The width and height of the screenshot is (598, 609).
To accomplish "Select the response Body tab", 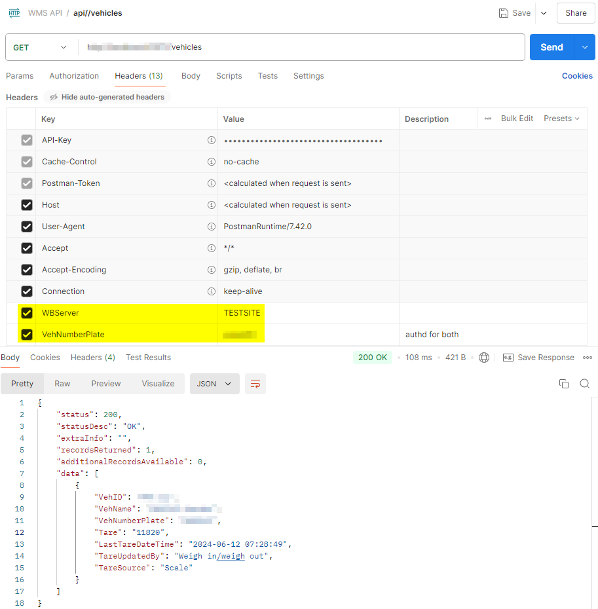I will coord(10,358).
